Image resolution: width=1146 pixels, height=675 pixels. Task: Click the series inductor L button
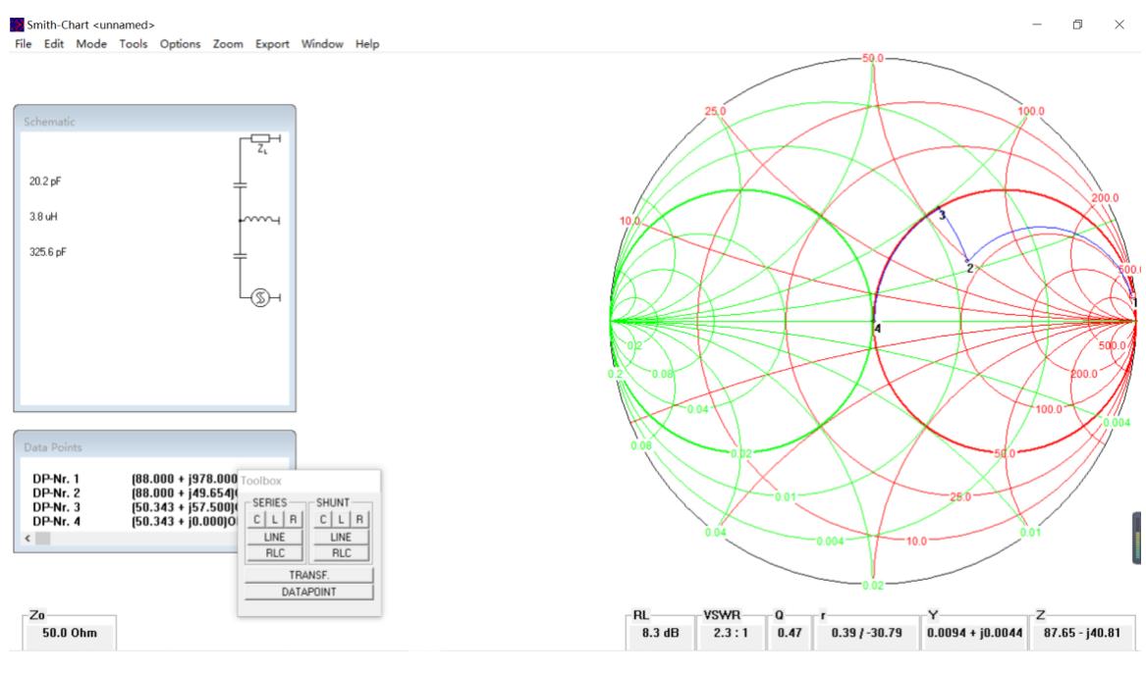tap(270, 518)
